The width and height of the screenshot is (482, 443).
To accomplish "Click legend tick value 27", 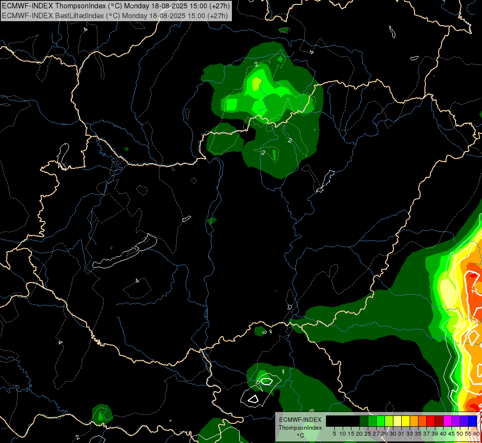I will click(x=376, y=434).
